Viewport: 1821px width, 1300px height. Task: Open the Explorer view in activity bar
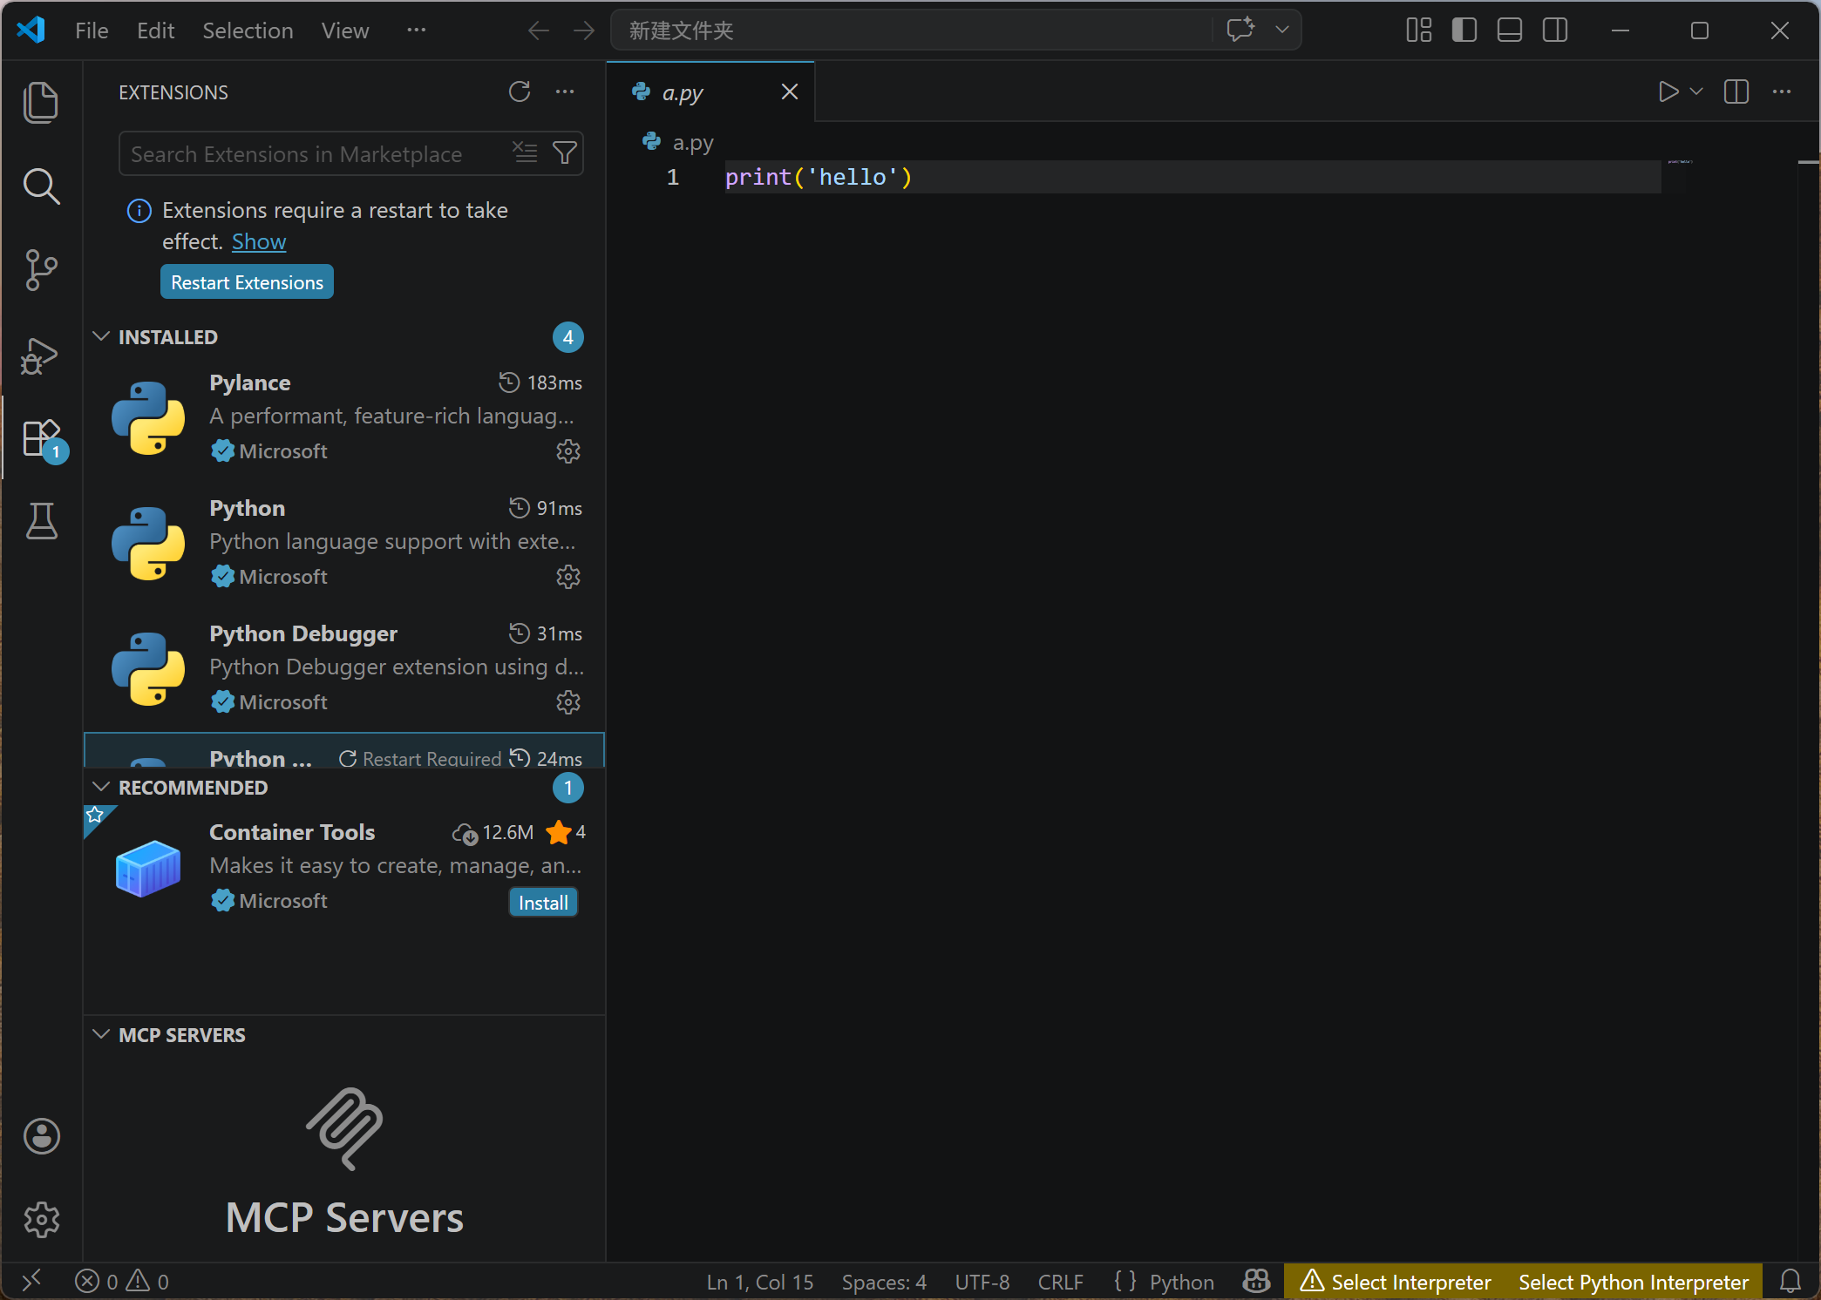coord(41,102)
